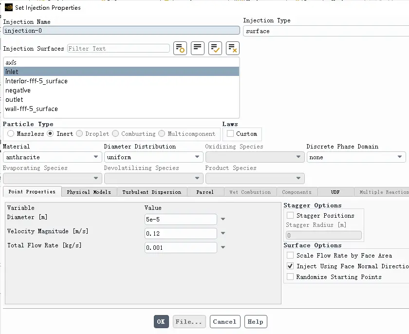
Task: Click the select all shown surfaces icon
Action: point(215,48)
